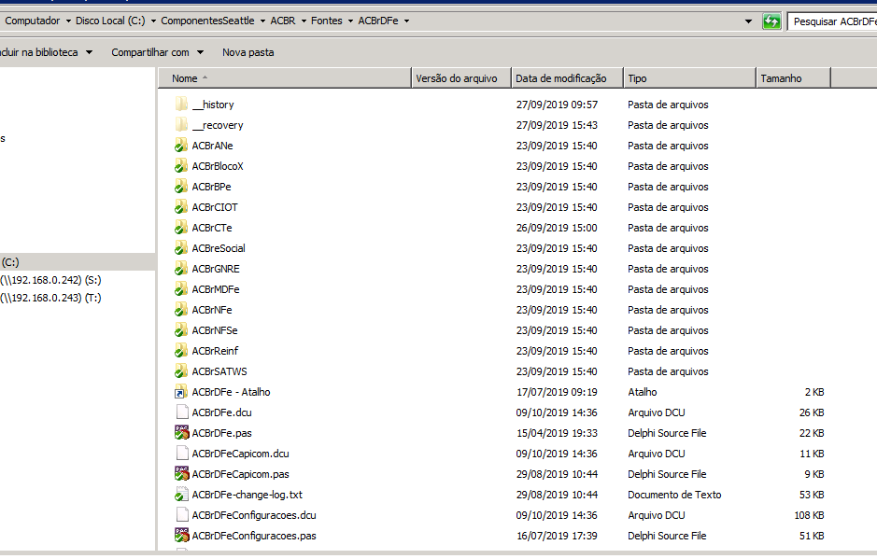Open the address bar history dropdown
Image resolution: width=877 pixels, height=559 pixels.
pyautogui.click(x=748, y=21)
